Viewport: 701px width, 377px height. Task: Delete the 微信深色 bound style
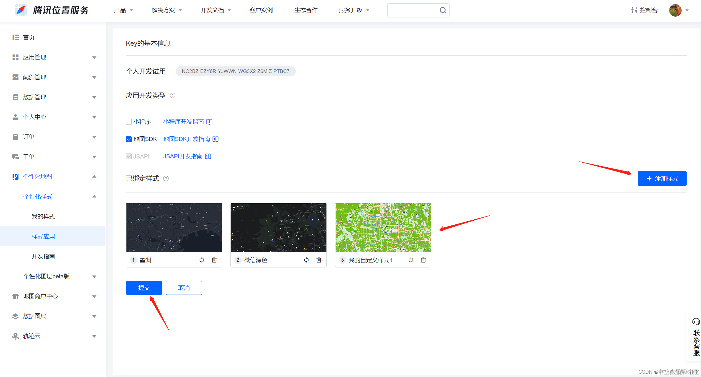pos(319,260)
